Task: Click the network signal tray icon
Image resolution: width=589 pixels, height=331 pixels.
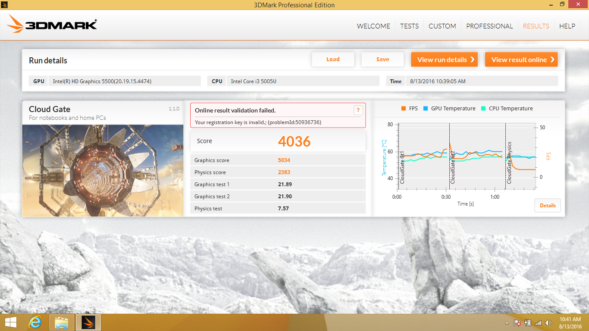Action: coord(538,323)
